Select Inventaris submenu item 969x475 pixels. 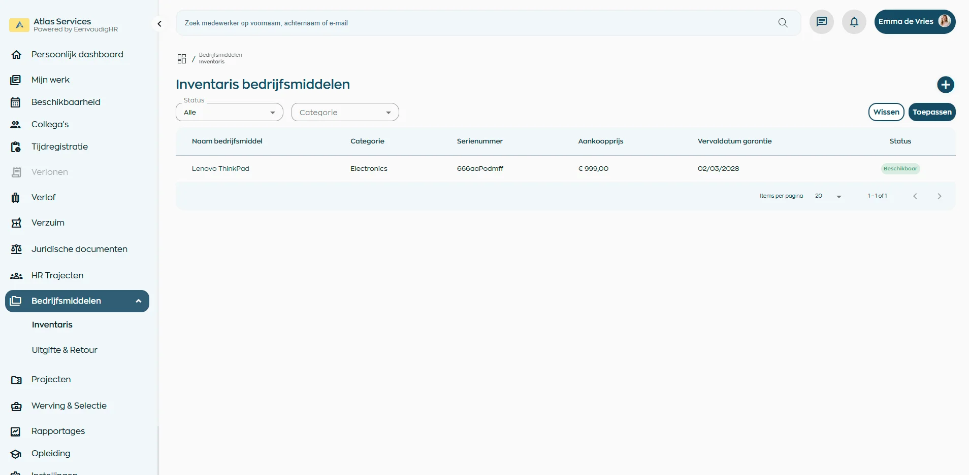point(52,324)
